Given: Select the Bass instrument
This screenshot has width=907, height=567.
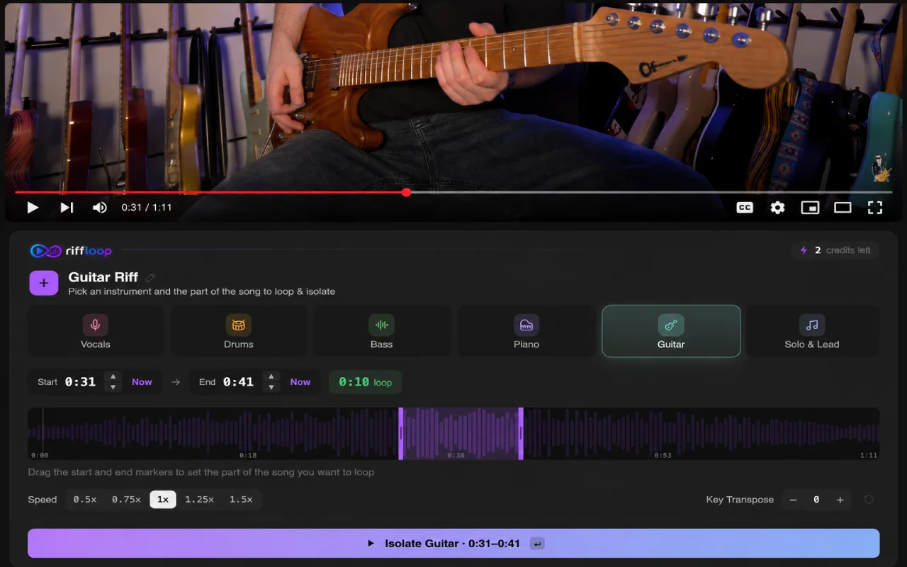Looking at the screenshot, I should pos(381,331).
